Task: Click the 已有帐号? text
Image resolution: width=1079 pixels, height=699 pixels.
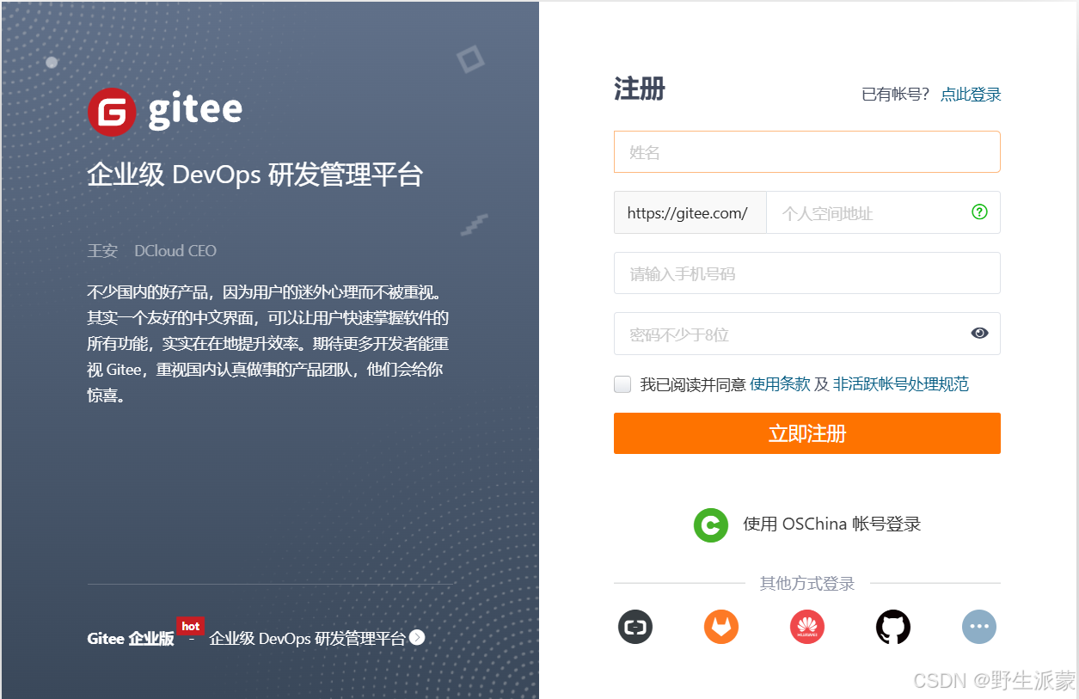Action: point(896,95)
